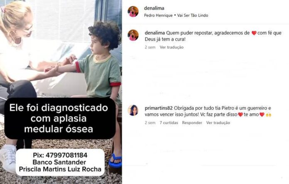Open the Pedro Henrique audio attribution link
The width and height of the screenshot is (289, 184).
tap(158, 15)
